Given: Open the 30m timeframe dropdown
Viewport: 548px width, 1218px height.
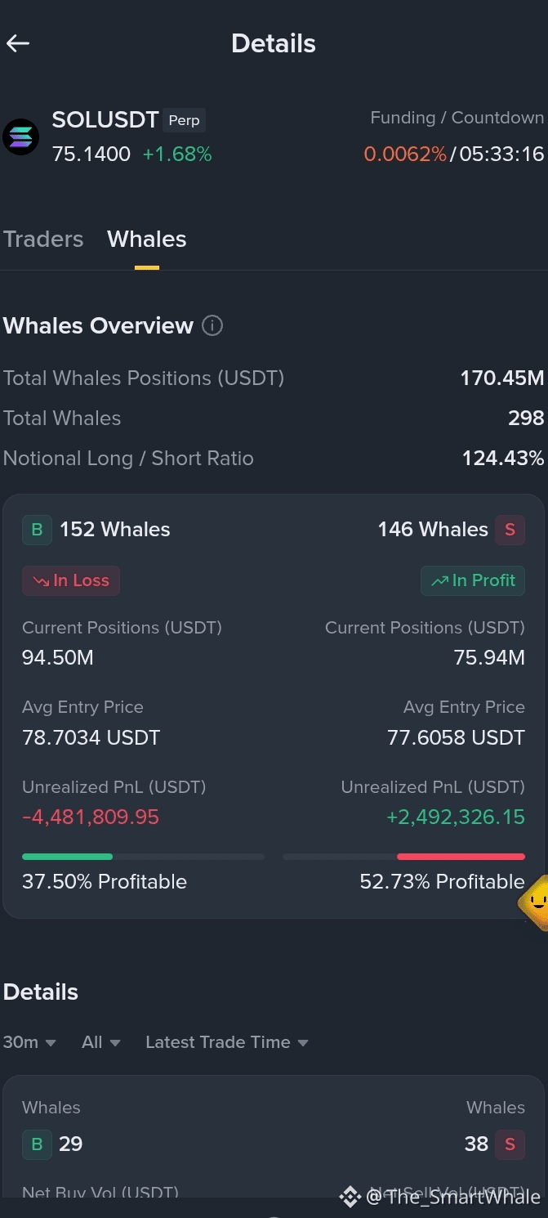Looking at the screenshot, I should coord(29,1042).
